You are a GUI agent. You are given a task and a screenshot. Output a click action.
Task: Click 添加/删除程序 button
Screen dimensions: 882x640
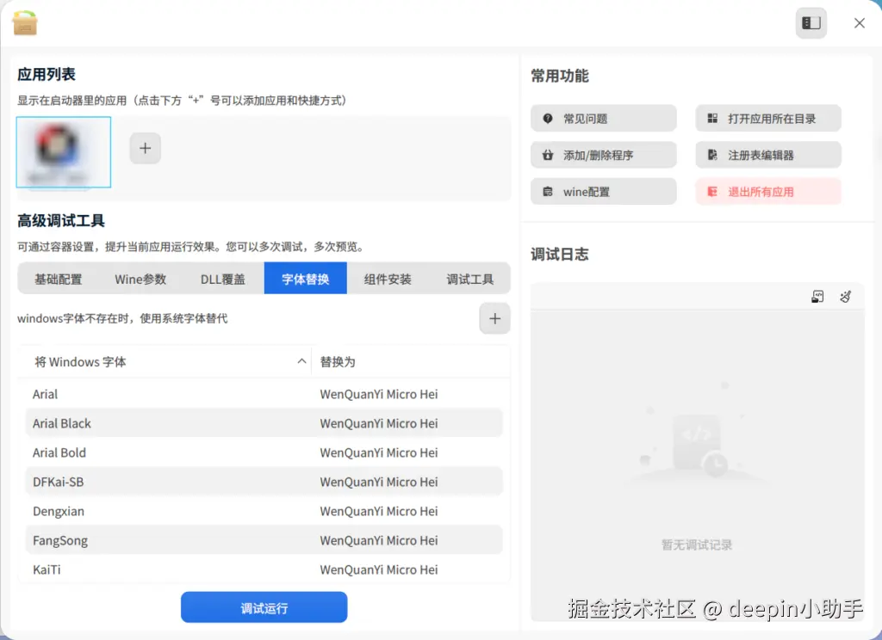click(604, 155)
